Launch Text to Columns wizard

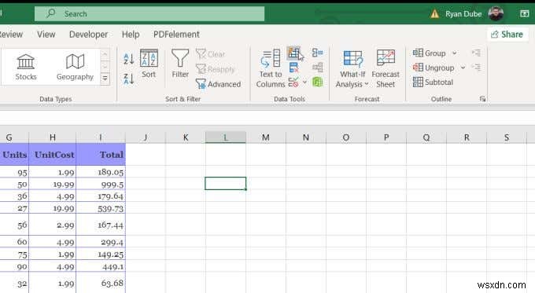pyautogui.click(x=271, y=69)
